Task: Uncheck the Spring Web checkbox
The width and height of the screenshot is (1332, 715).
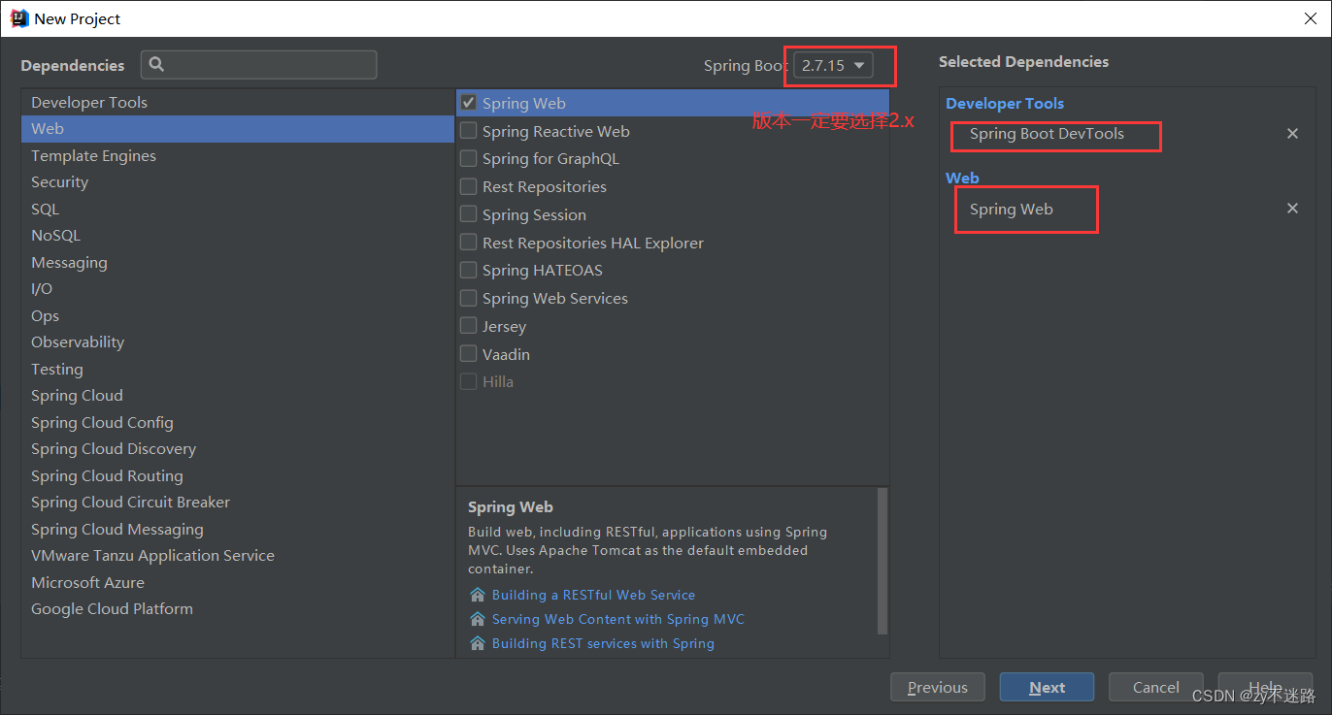Action: pos(469,103)
